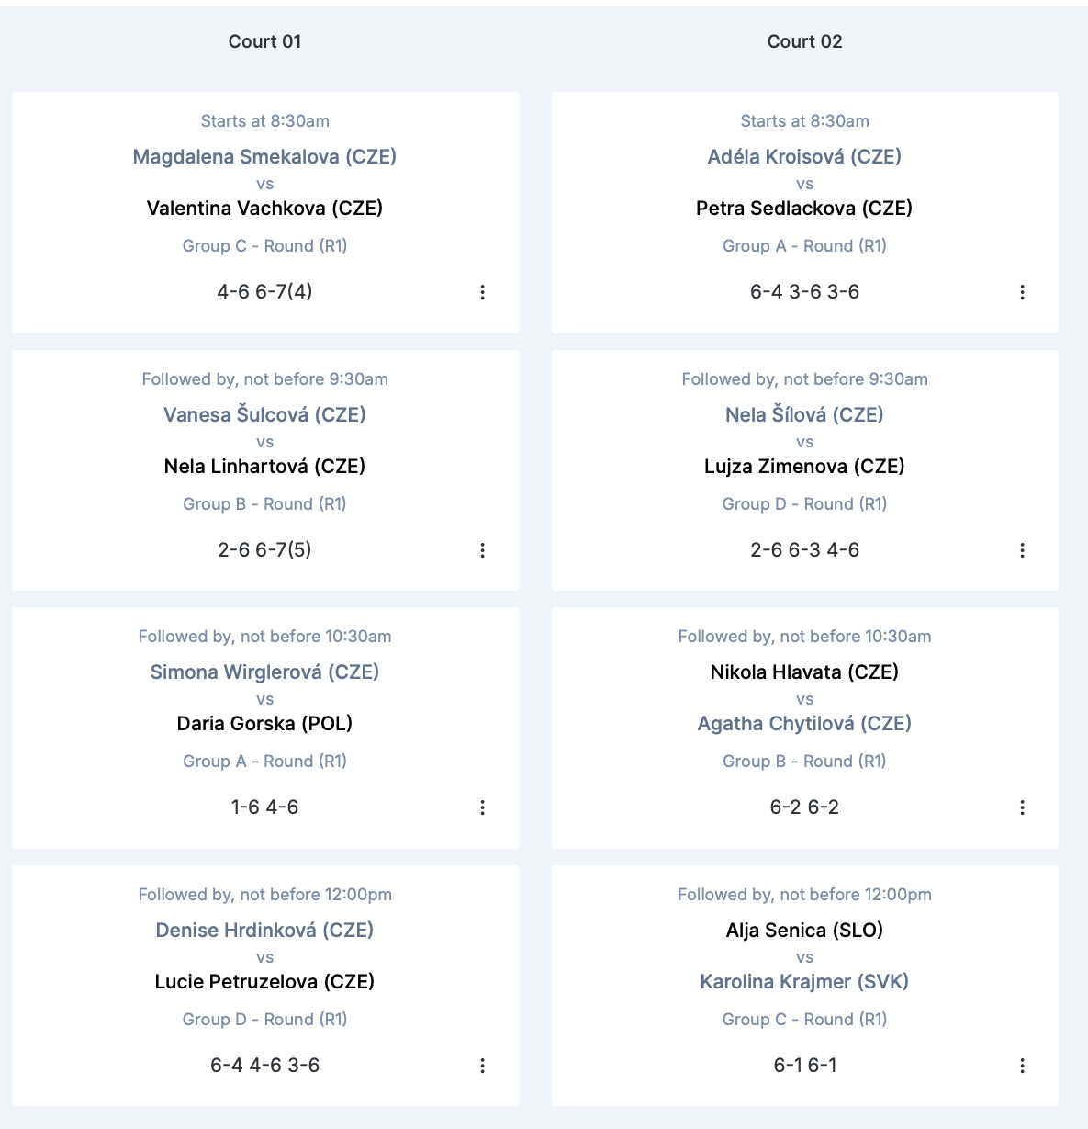The image size is (1088, 1129).
Task: Open options menu for Smekalova vs Vachkova match
Action: [x=482, y=292]
